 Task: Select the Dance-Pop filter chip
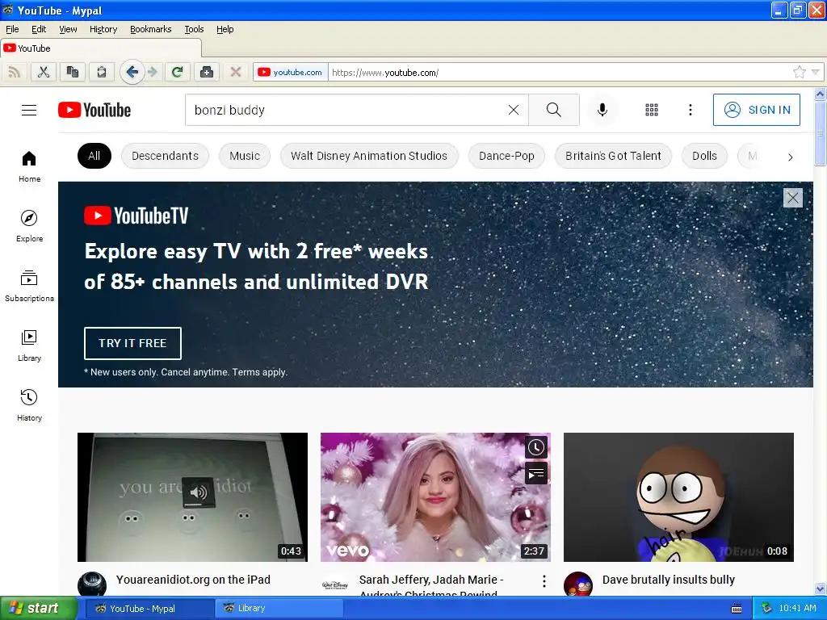506,156
